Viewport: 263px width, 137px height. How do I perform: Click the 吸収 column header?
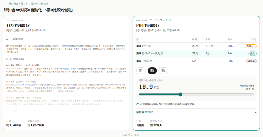tap(230, 39)
